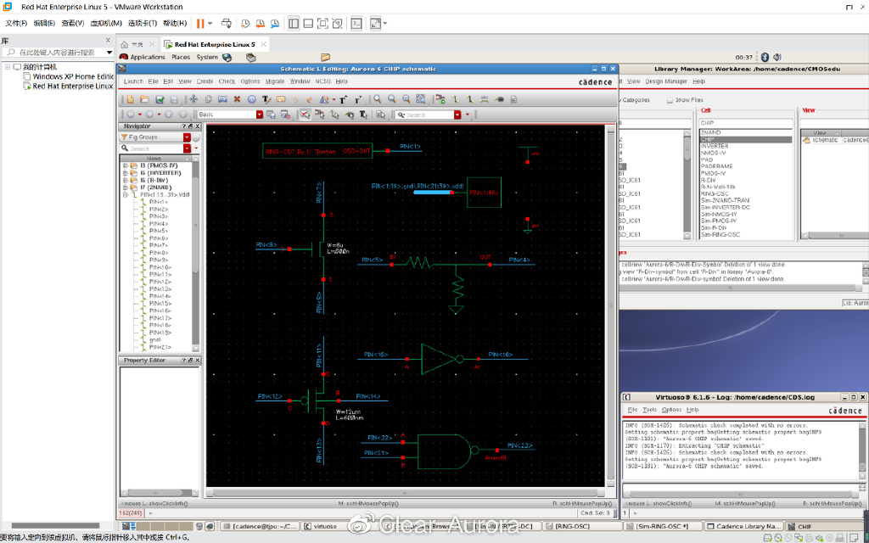The image size is (869, 543).
Task: Click the Zoom Out magnifier icon
Action: coord(392,99)
